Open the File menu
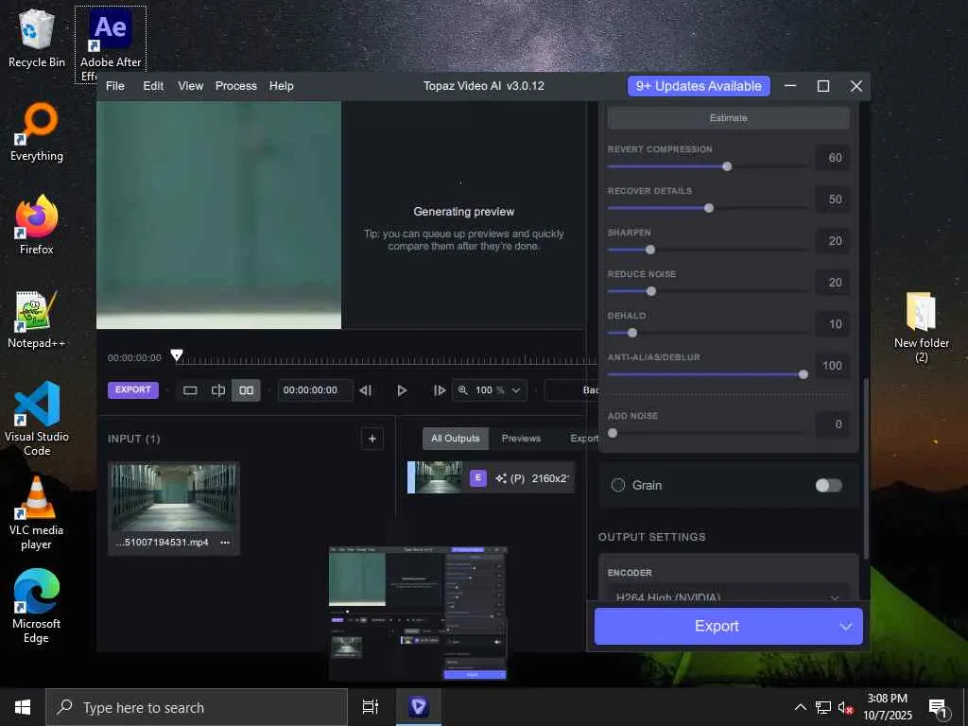Viewport: 968px width, 726px height. [115, 86]
